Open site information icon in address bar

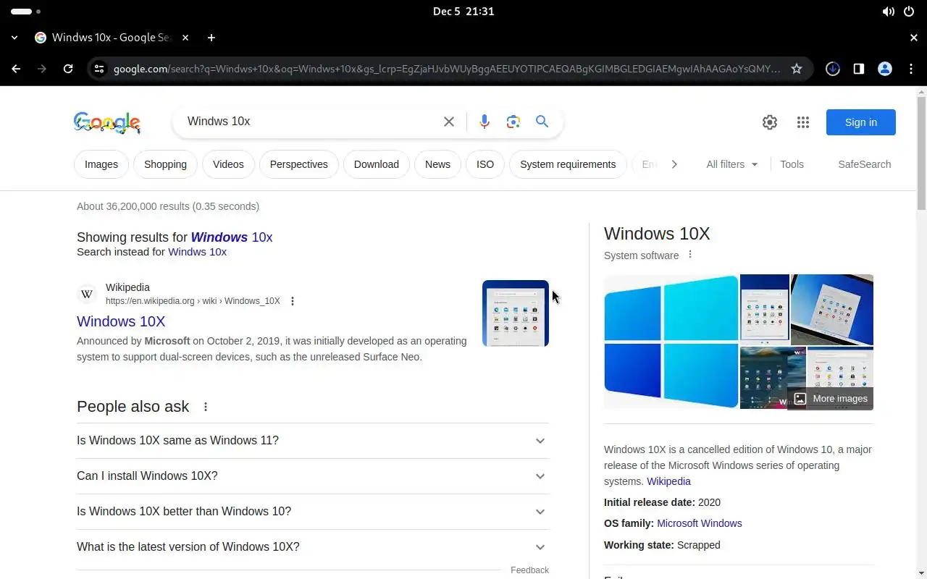(100, 69)
